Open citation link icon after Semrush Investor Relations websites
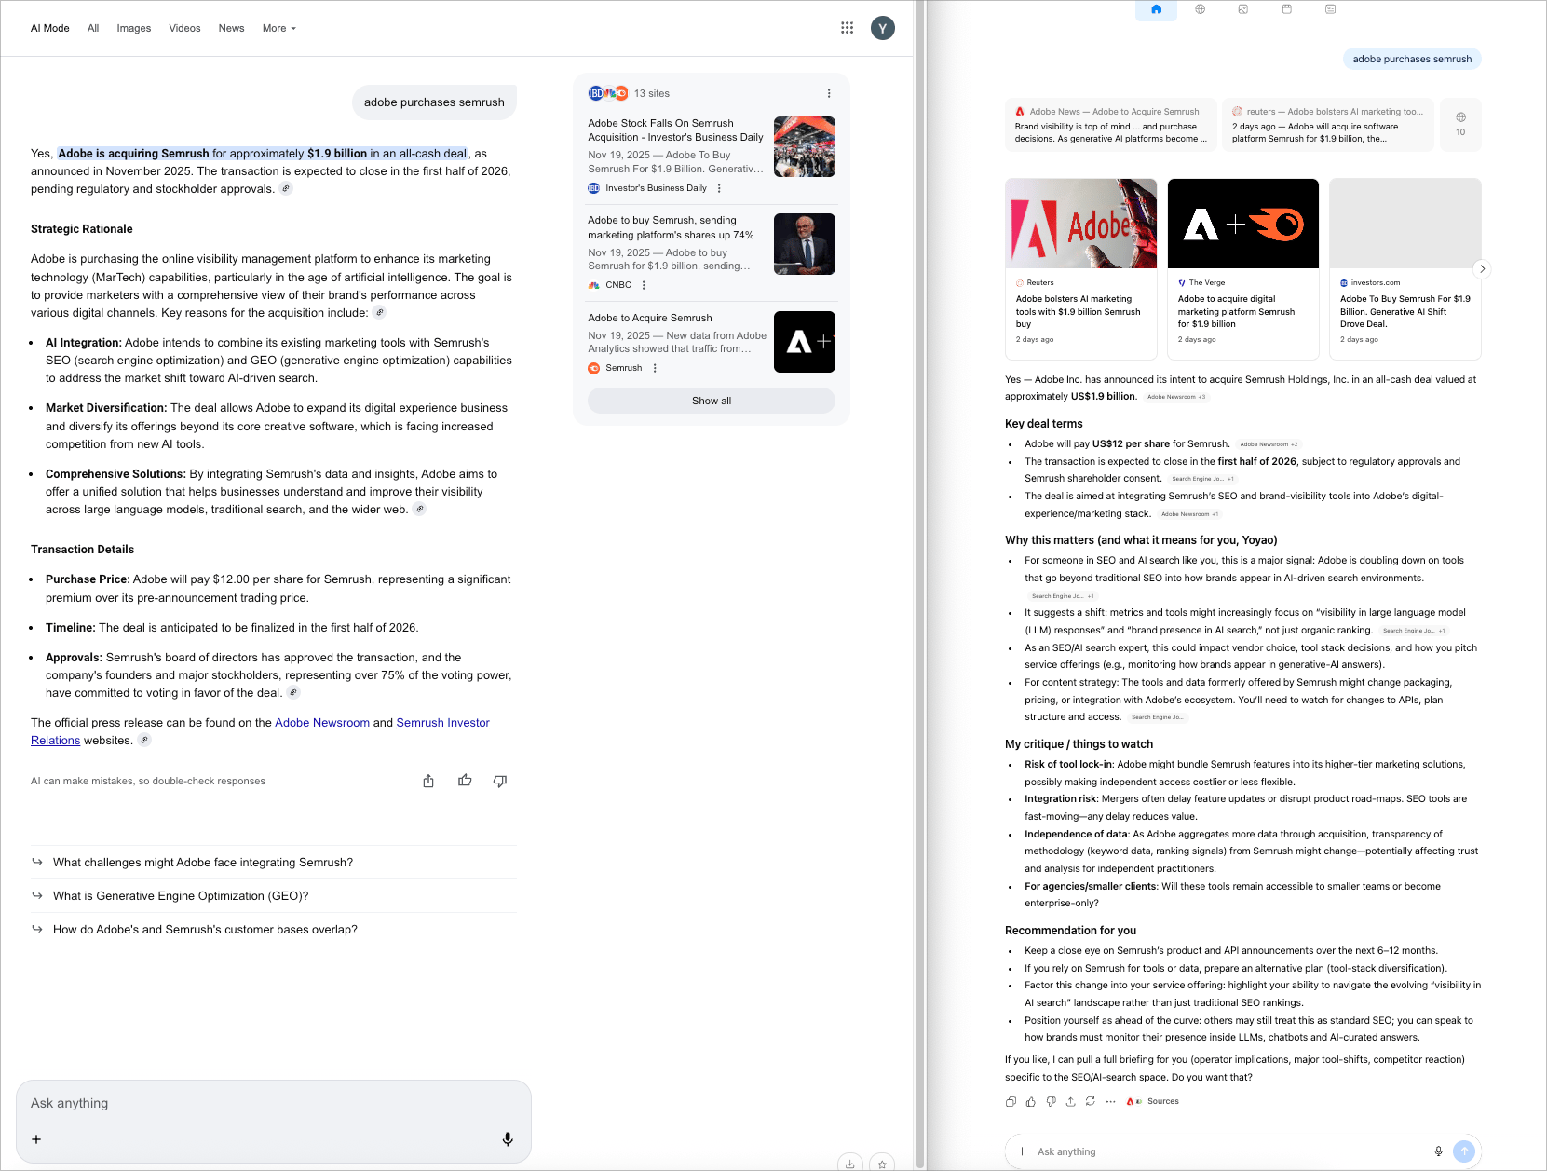1547x1171 pixels. [144, 741]
